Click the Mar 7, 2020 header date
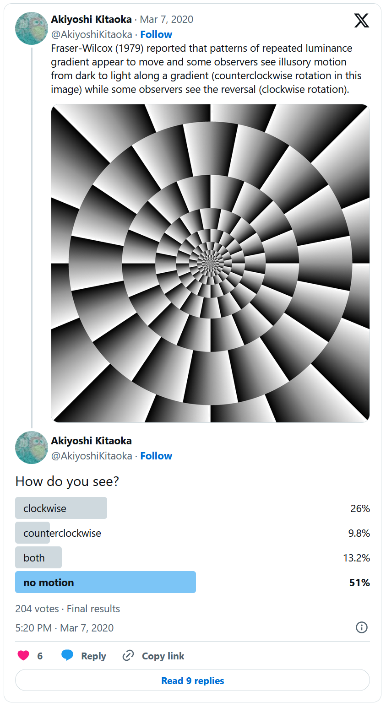This screenshot has height=707, width=386. coord(167,19)
